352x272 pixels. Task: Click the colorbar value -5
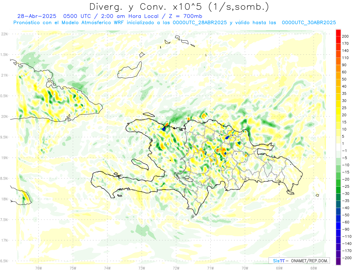[x=345, y=158]
